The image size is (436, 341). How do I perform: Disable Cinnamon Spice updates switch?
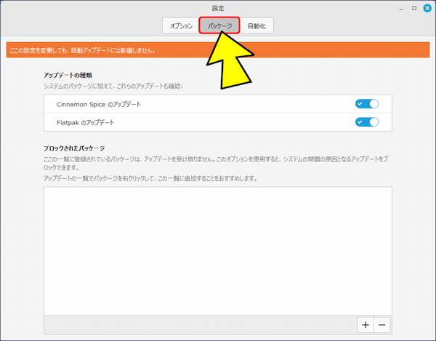click(x=367, y=104)
